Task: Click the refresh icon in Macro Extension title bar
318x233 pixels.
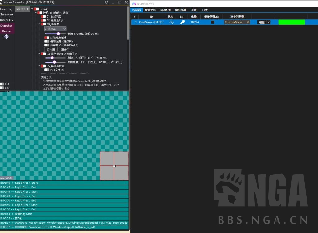Action: (106, 2)
